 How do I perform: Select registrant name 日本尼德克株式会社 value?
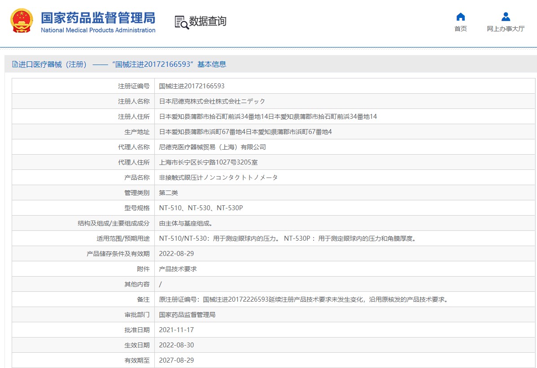(x=212, y=101)
